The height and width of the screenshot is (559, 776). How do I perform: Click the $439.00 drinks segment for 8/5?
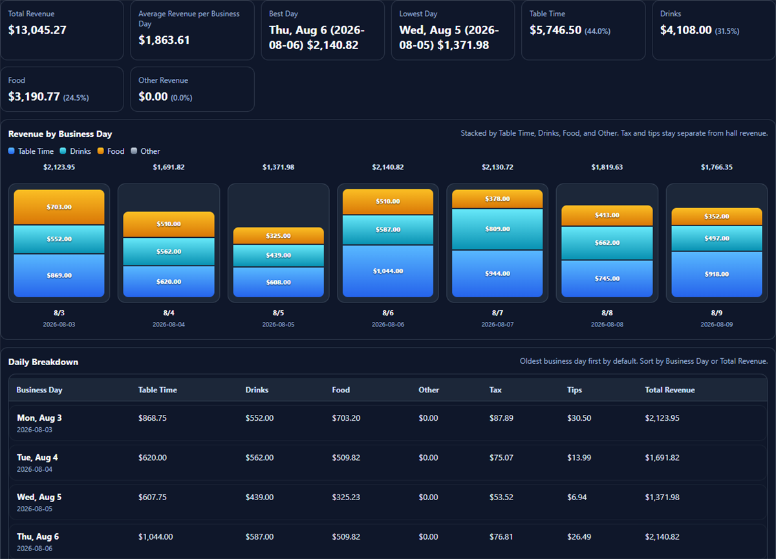click(x=278, y=255)
